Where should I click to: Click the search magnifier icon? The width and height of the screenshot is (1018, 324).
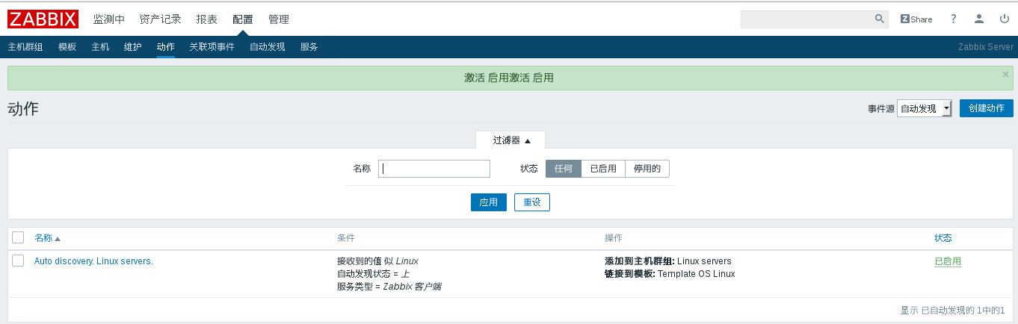click(879, 19)
